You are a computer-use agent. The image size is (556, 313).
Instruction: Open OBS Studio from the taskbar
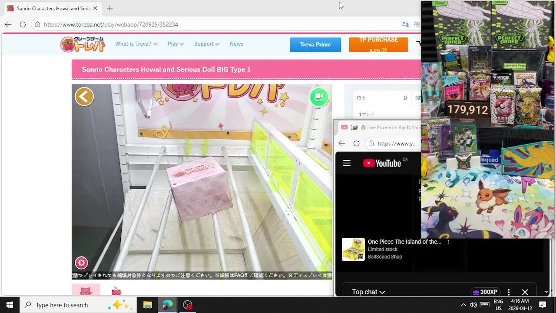tap(188, 305)
